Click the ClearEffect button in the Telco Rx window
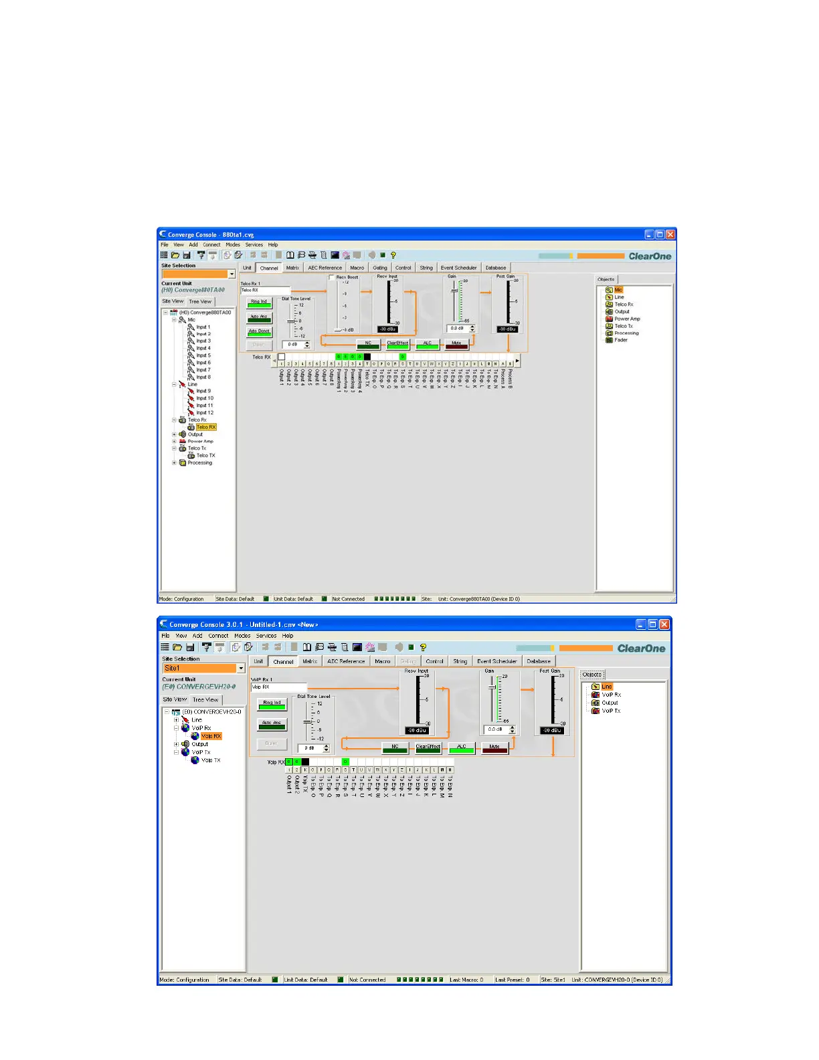 pos(397,344)
